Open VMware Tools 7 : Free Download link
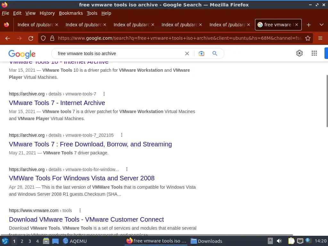 pyautogui.click(x=90, y=144)
